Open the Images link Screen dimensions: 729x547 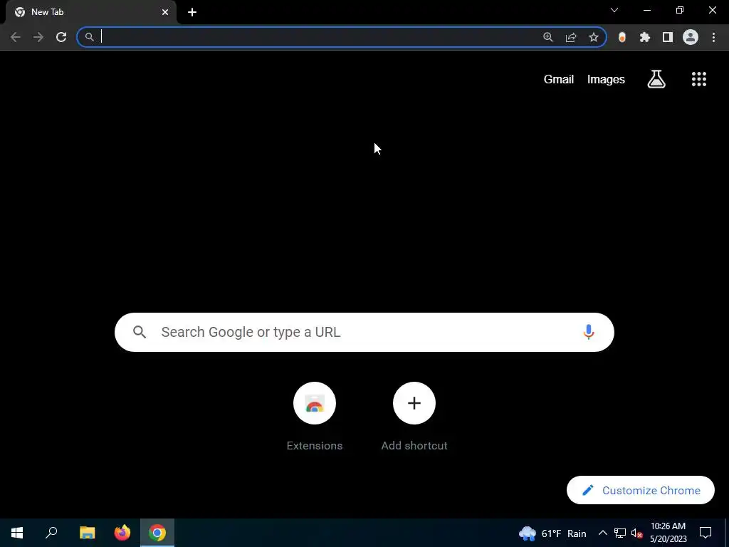pos(606,80)
